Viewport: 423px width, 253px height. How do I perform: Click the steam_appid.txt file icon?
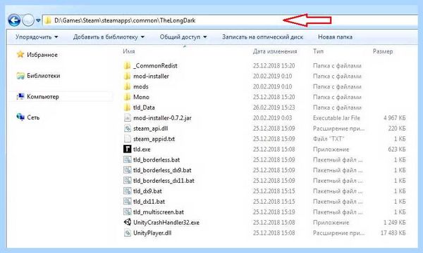point(127,138)
